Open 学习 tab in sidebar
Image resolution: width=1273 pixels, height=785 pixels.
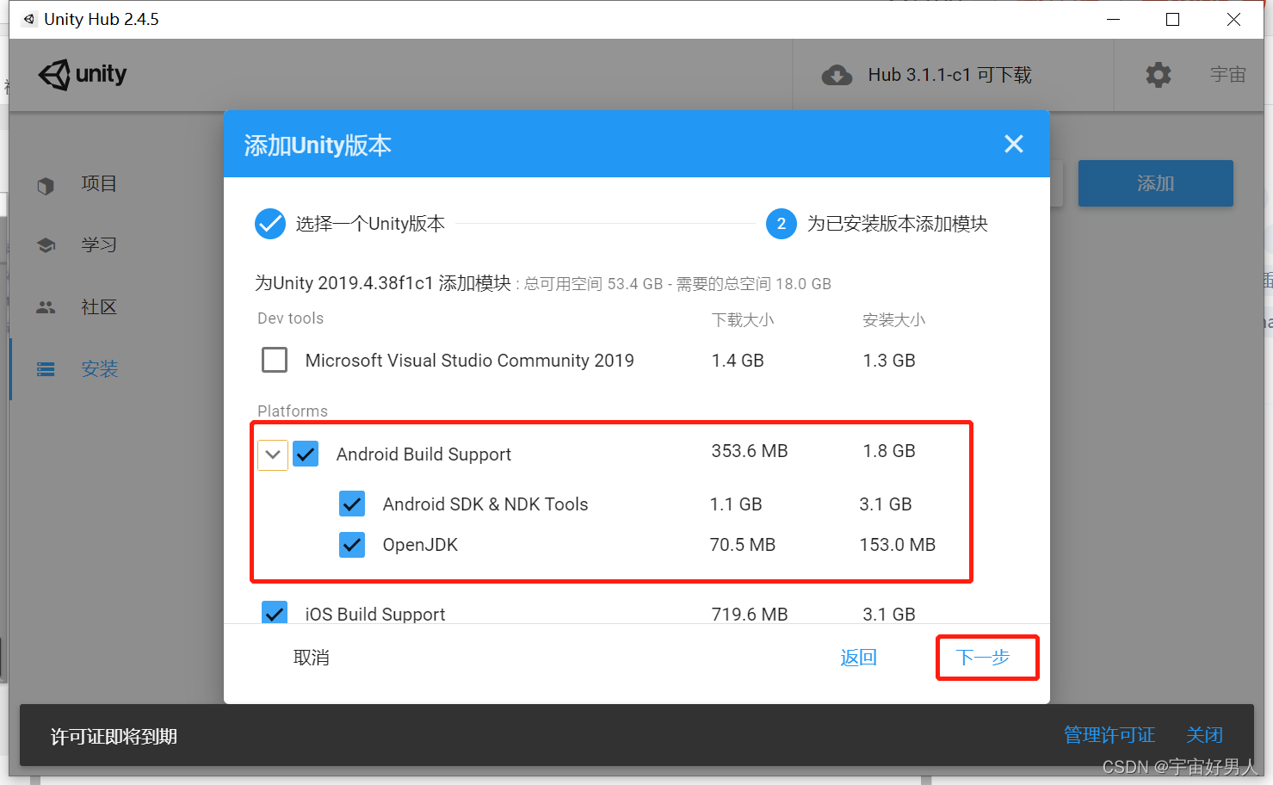(x=99, y=244)
